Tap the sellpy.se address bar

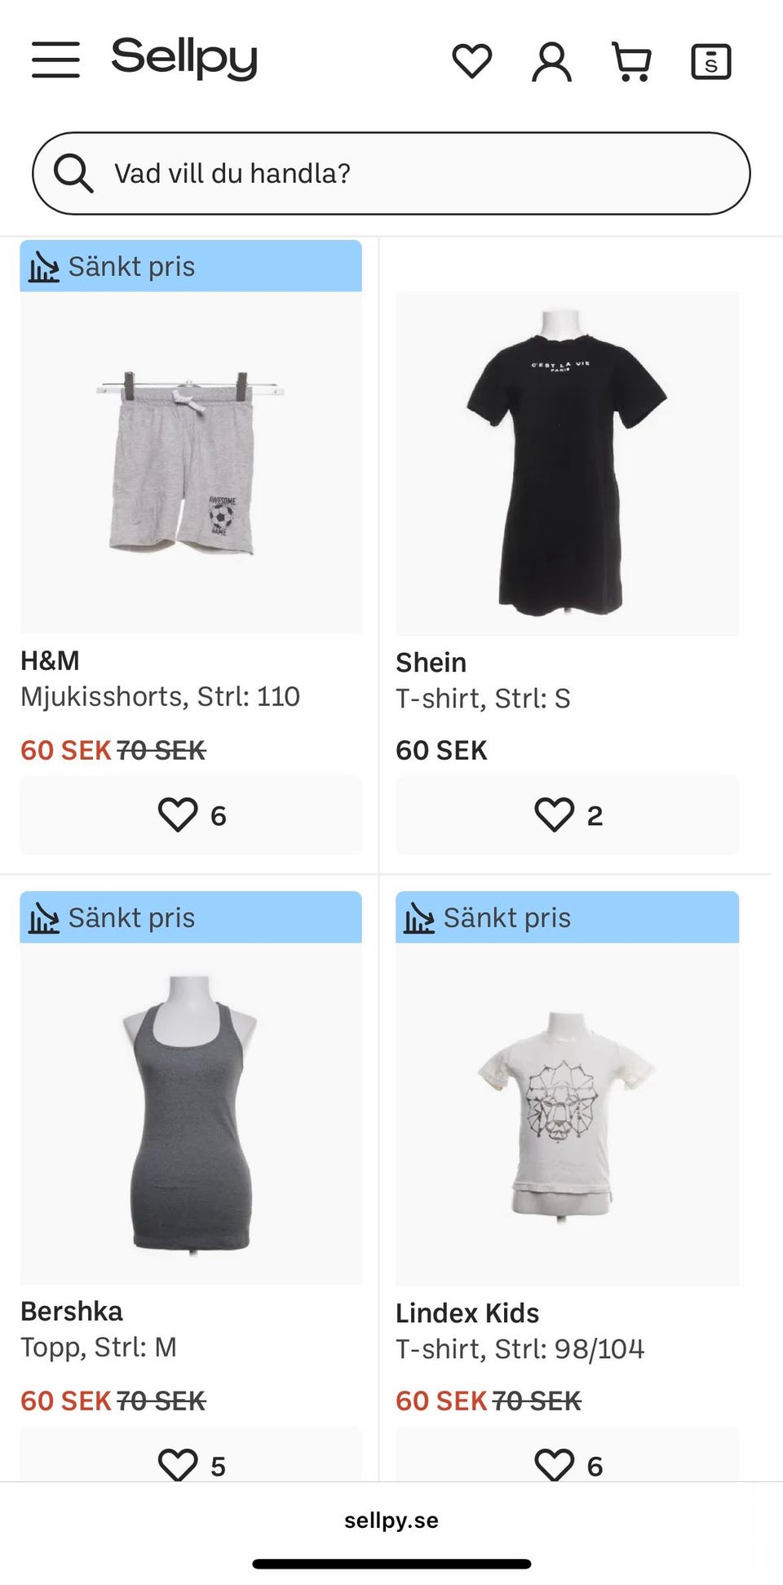click(391, 1520)
